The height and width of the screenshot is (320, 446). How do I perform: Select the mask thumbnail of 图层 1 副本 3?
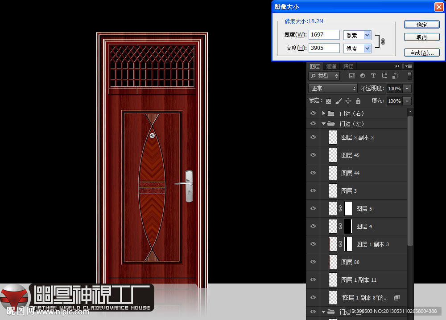[348, 244]
